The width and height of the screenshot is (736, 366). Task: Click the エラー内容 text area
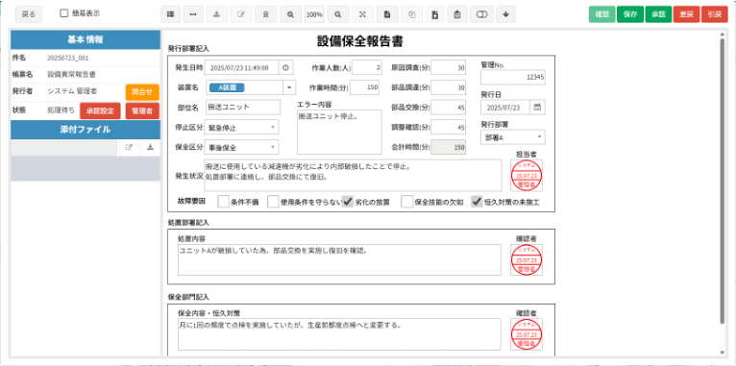[x=339, y=132]
